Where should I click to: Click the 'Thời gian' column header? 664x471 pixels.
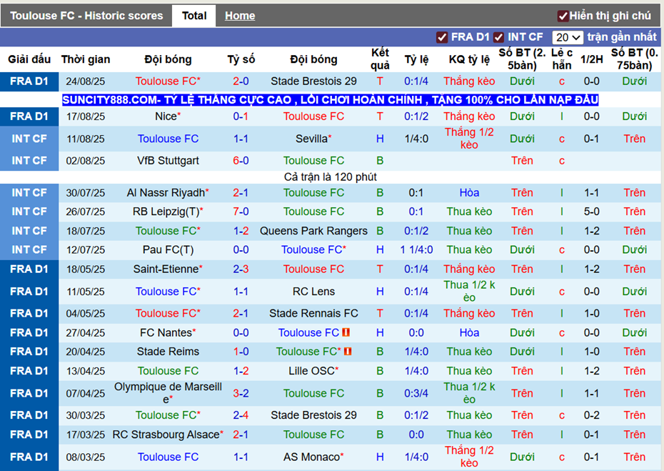coord(86,59)
